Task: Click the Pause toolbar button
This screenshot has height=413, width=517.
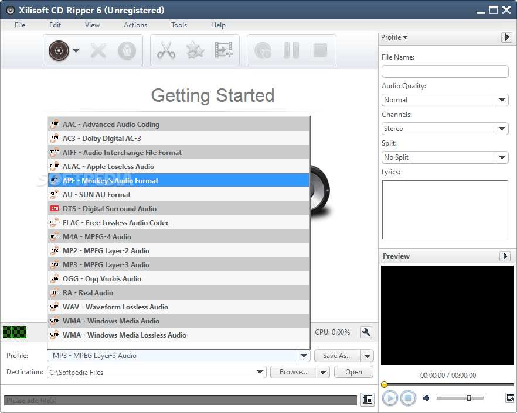Action: click(x=291, y=50)
